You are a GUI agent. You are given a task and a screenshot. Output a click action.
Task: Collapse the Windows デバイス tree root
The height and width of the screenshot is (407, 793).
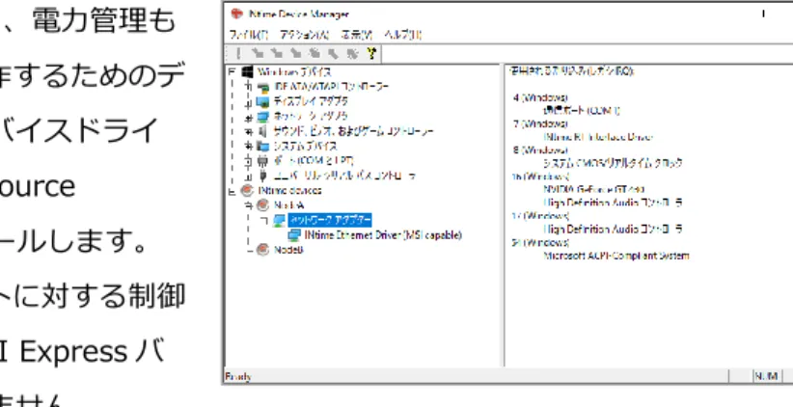tap(232, 71)
